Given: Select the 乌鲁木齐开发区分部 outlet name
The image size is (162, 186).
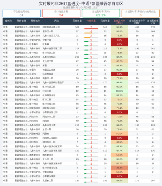Looking at the screenshot, I should (x=52, y=163).
